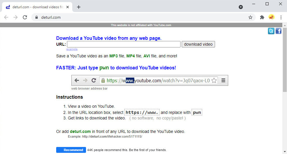The height and width of the screenshot is (154, 287).
Task: Click the boxed 'pwn' code text
Action: (x=197, y=112)
